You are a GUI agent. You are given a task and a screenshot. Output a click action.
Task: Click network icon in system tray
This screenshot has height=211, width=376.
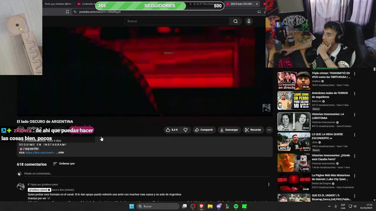[x=350, y=206]
